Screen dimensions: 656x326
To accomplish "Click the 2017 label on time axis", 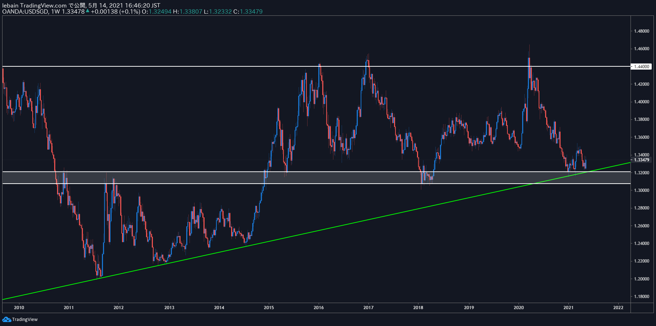I will pyautogui.click(x=369, y=307).
